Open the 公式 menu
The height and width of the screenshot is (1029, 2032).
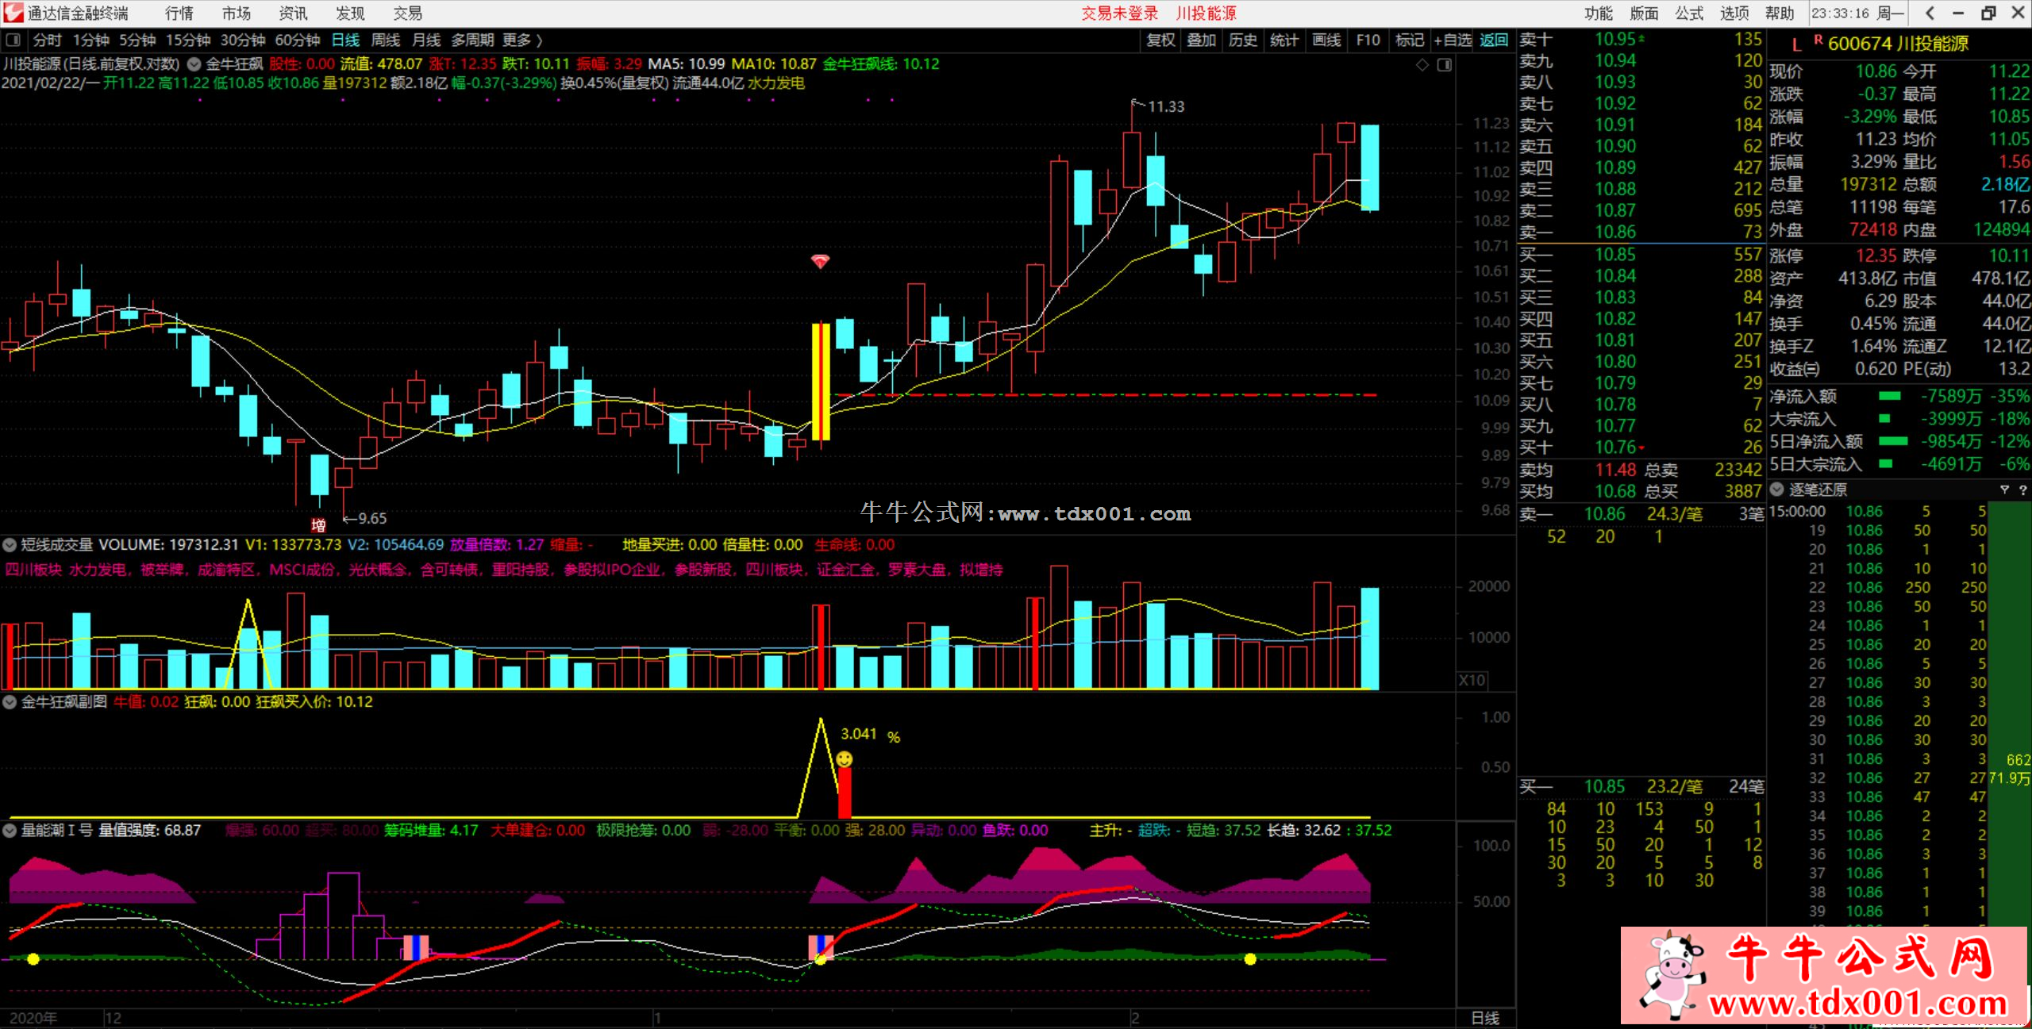(x=1689, y=13)
